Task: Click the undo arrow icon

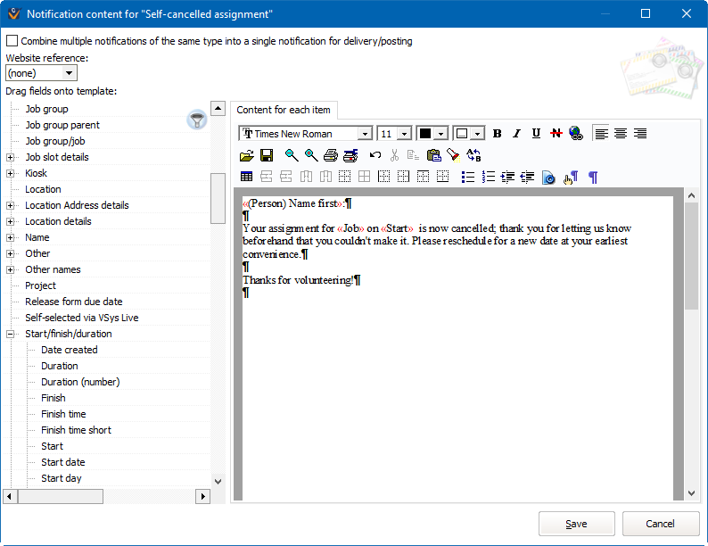Action: 375,155
